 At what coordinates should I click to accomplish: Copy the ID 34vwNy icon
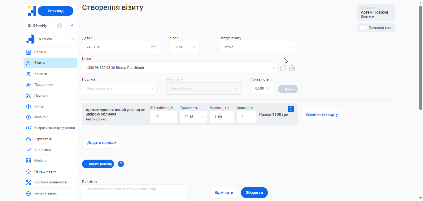pyautogui.click(x=59, y=26)
